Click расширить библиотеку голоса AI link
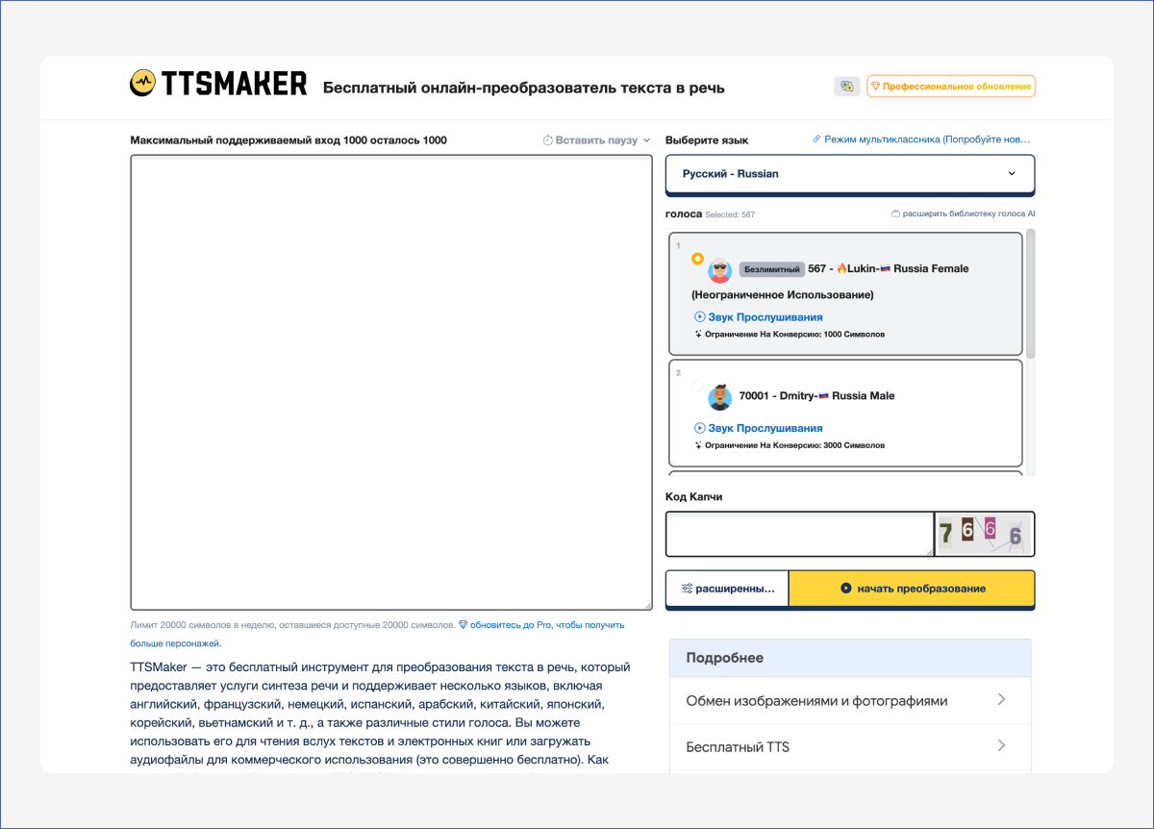This screenshot has height=829, width=1154. point(964,214)
